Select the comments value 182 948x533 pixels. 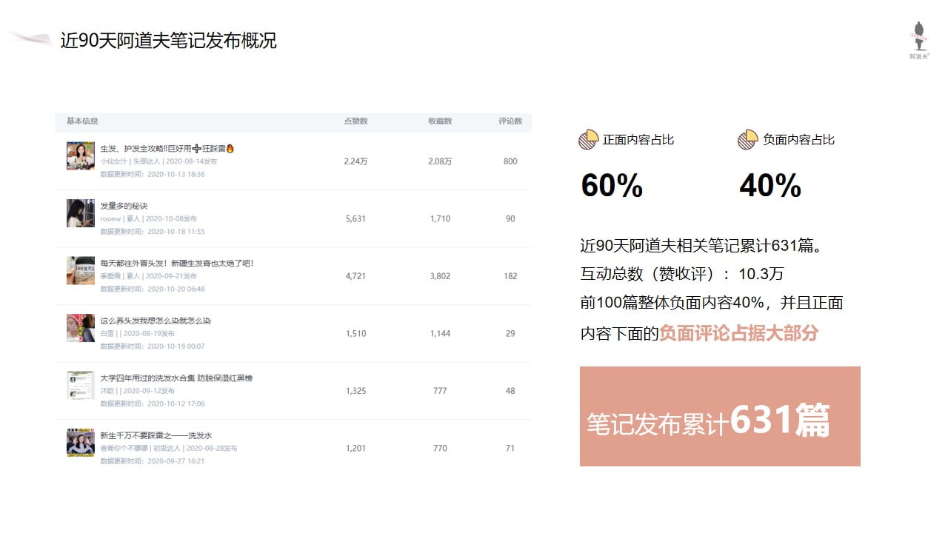tap(510, 276)
